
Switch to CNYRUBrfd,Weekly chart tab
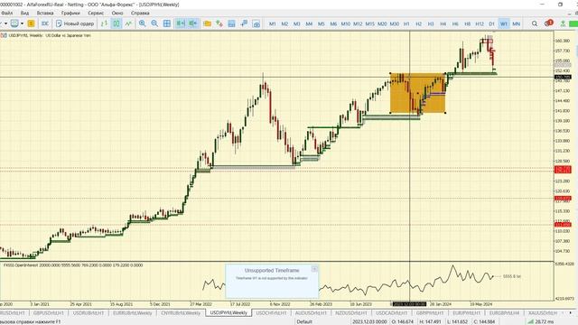[181, 313]
